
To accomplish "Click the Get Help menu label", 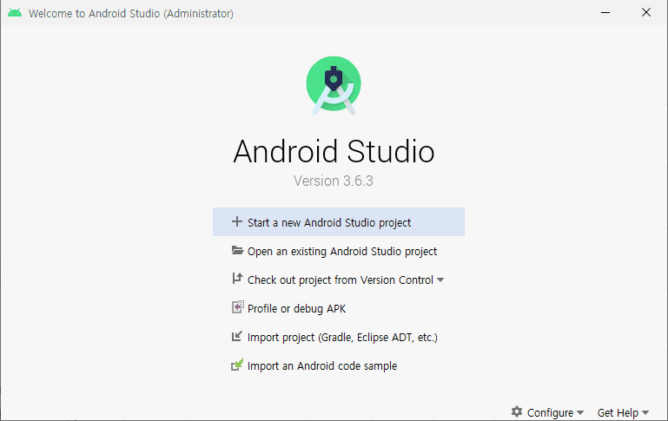I will pos(618,413).
